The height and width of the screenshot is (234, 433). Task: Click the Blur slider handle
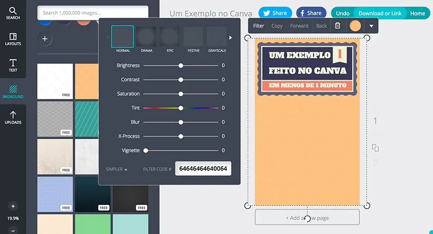(180, 122)
